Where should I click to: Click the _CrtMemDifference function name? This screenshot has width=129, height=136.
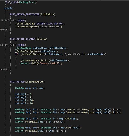pyautogui.click(x=32, y=54)
